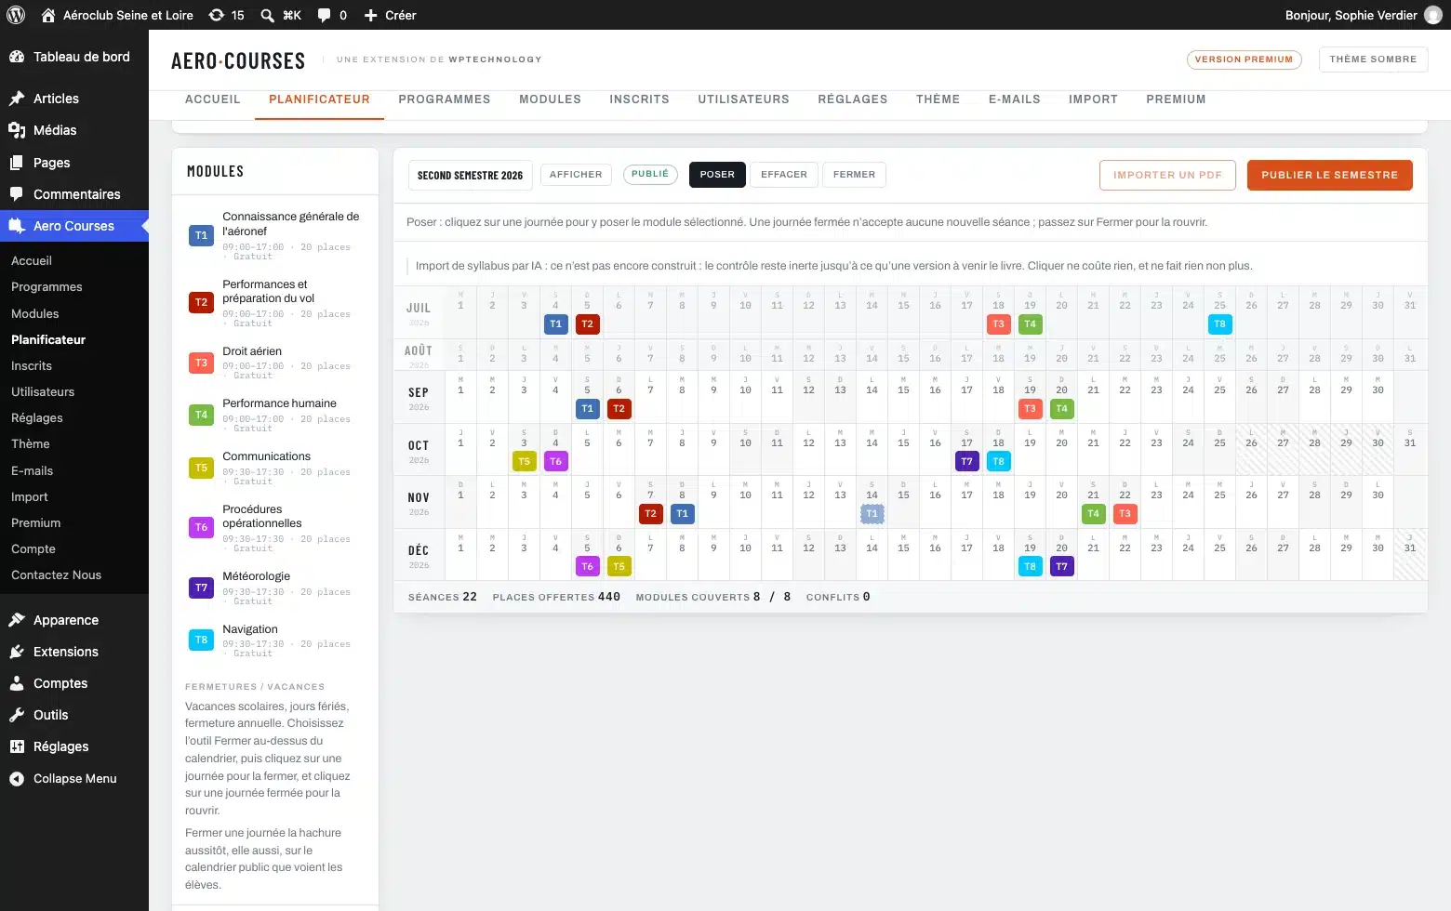Click the T7 session on October 17
1451x911 pixels.
966,461
